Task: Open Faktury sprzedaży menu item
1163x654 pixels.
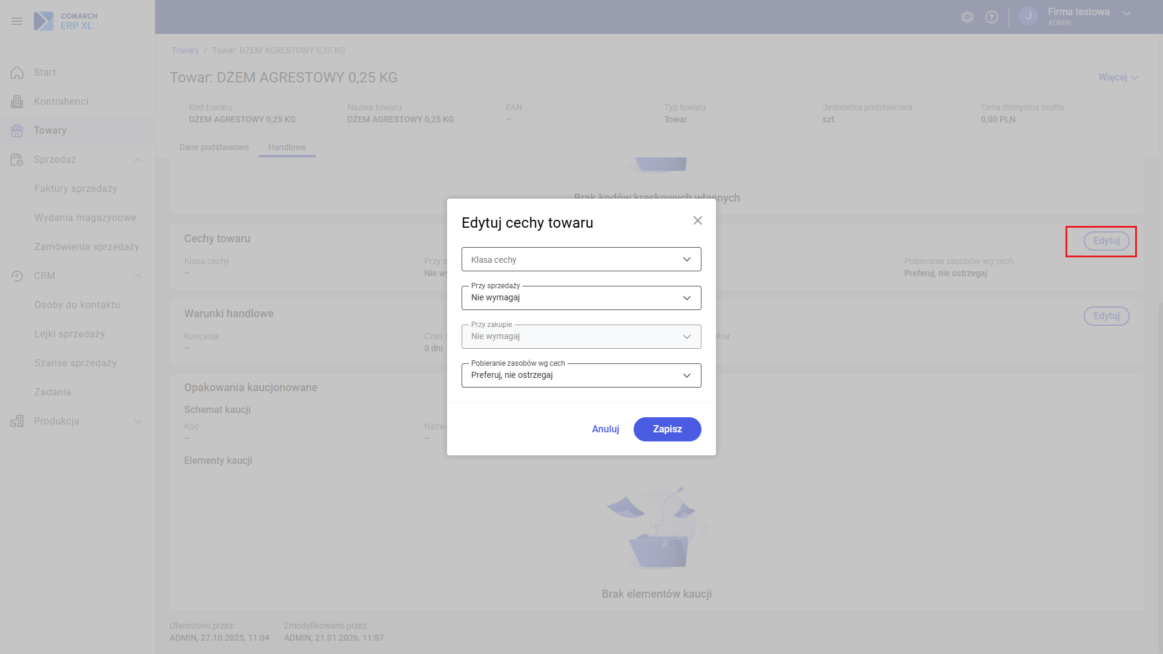Action: [x=76, y=189]
